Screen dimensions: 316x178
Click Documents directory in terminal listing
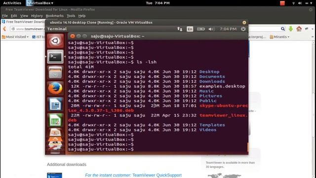click(x=212, y=77)
